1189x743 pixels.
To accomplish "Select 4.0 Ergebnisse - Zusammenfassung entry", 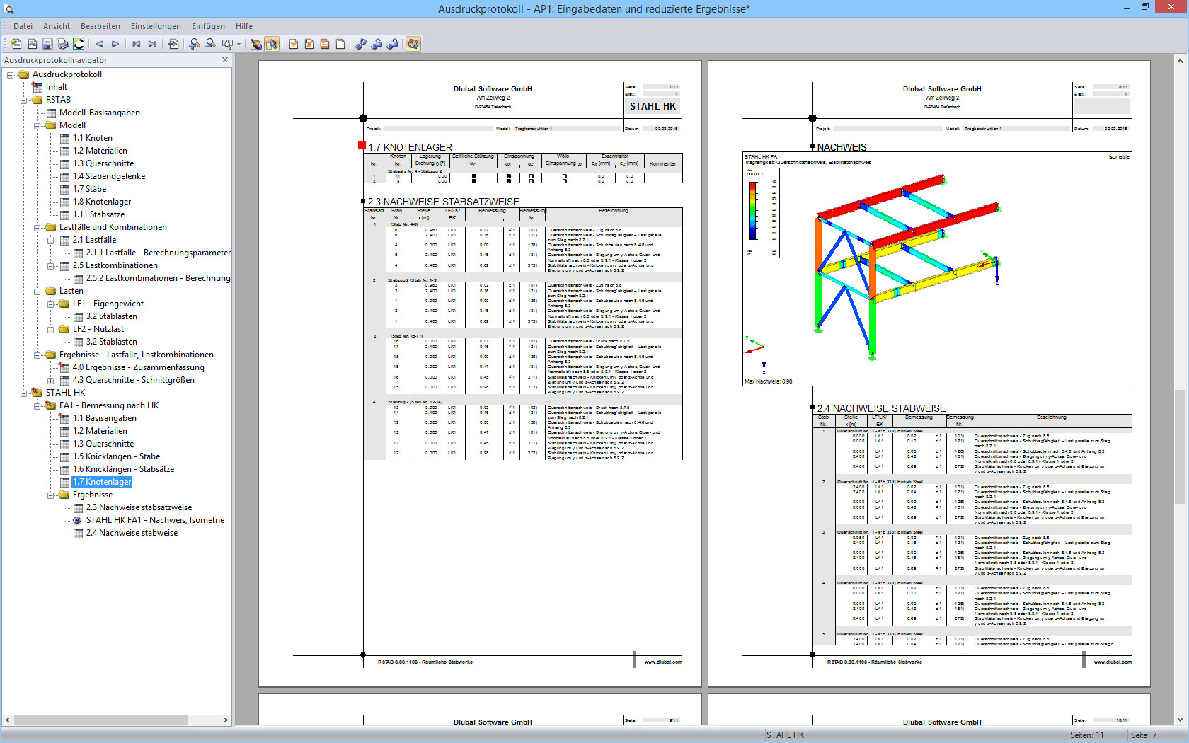I will point(139,367).
